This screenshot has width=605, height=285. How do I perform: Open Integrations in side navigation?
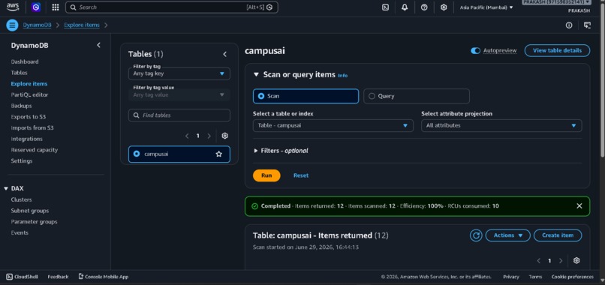coord(26,139)
